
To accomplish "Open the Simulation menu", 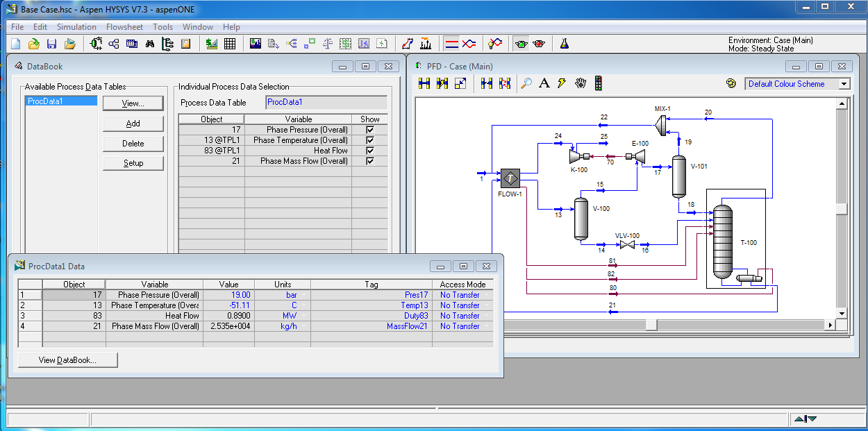I will (76, 27).
